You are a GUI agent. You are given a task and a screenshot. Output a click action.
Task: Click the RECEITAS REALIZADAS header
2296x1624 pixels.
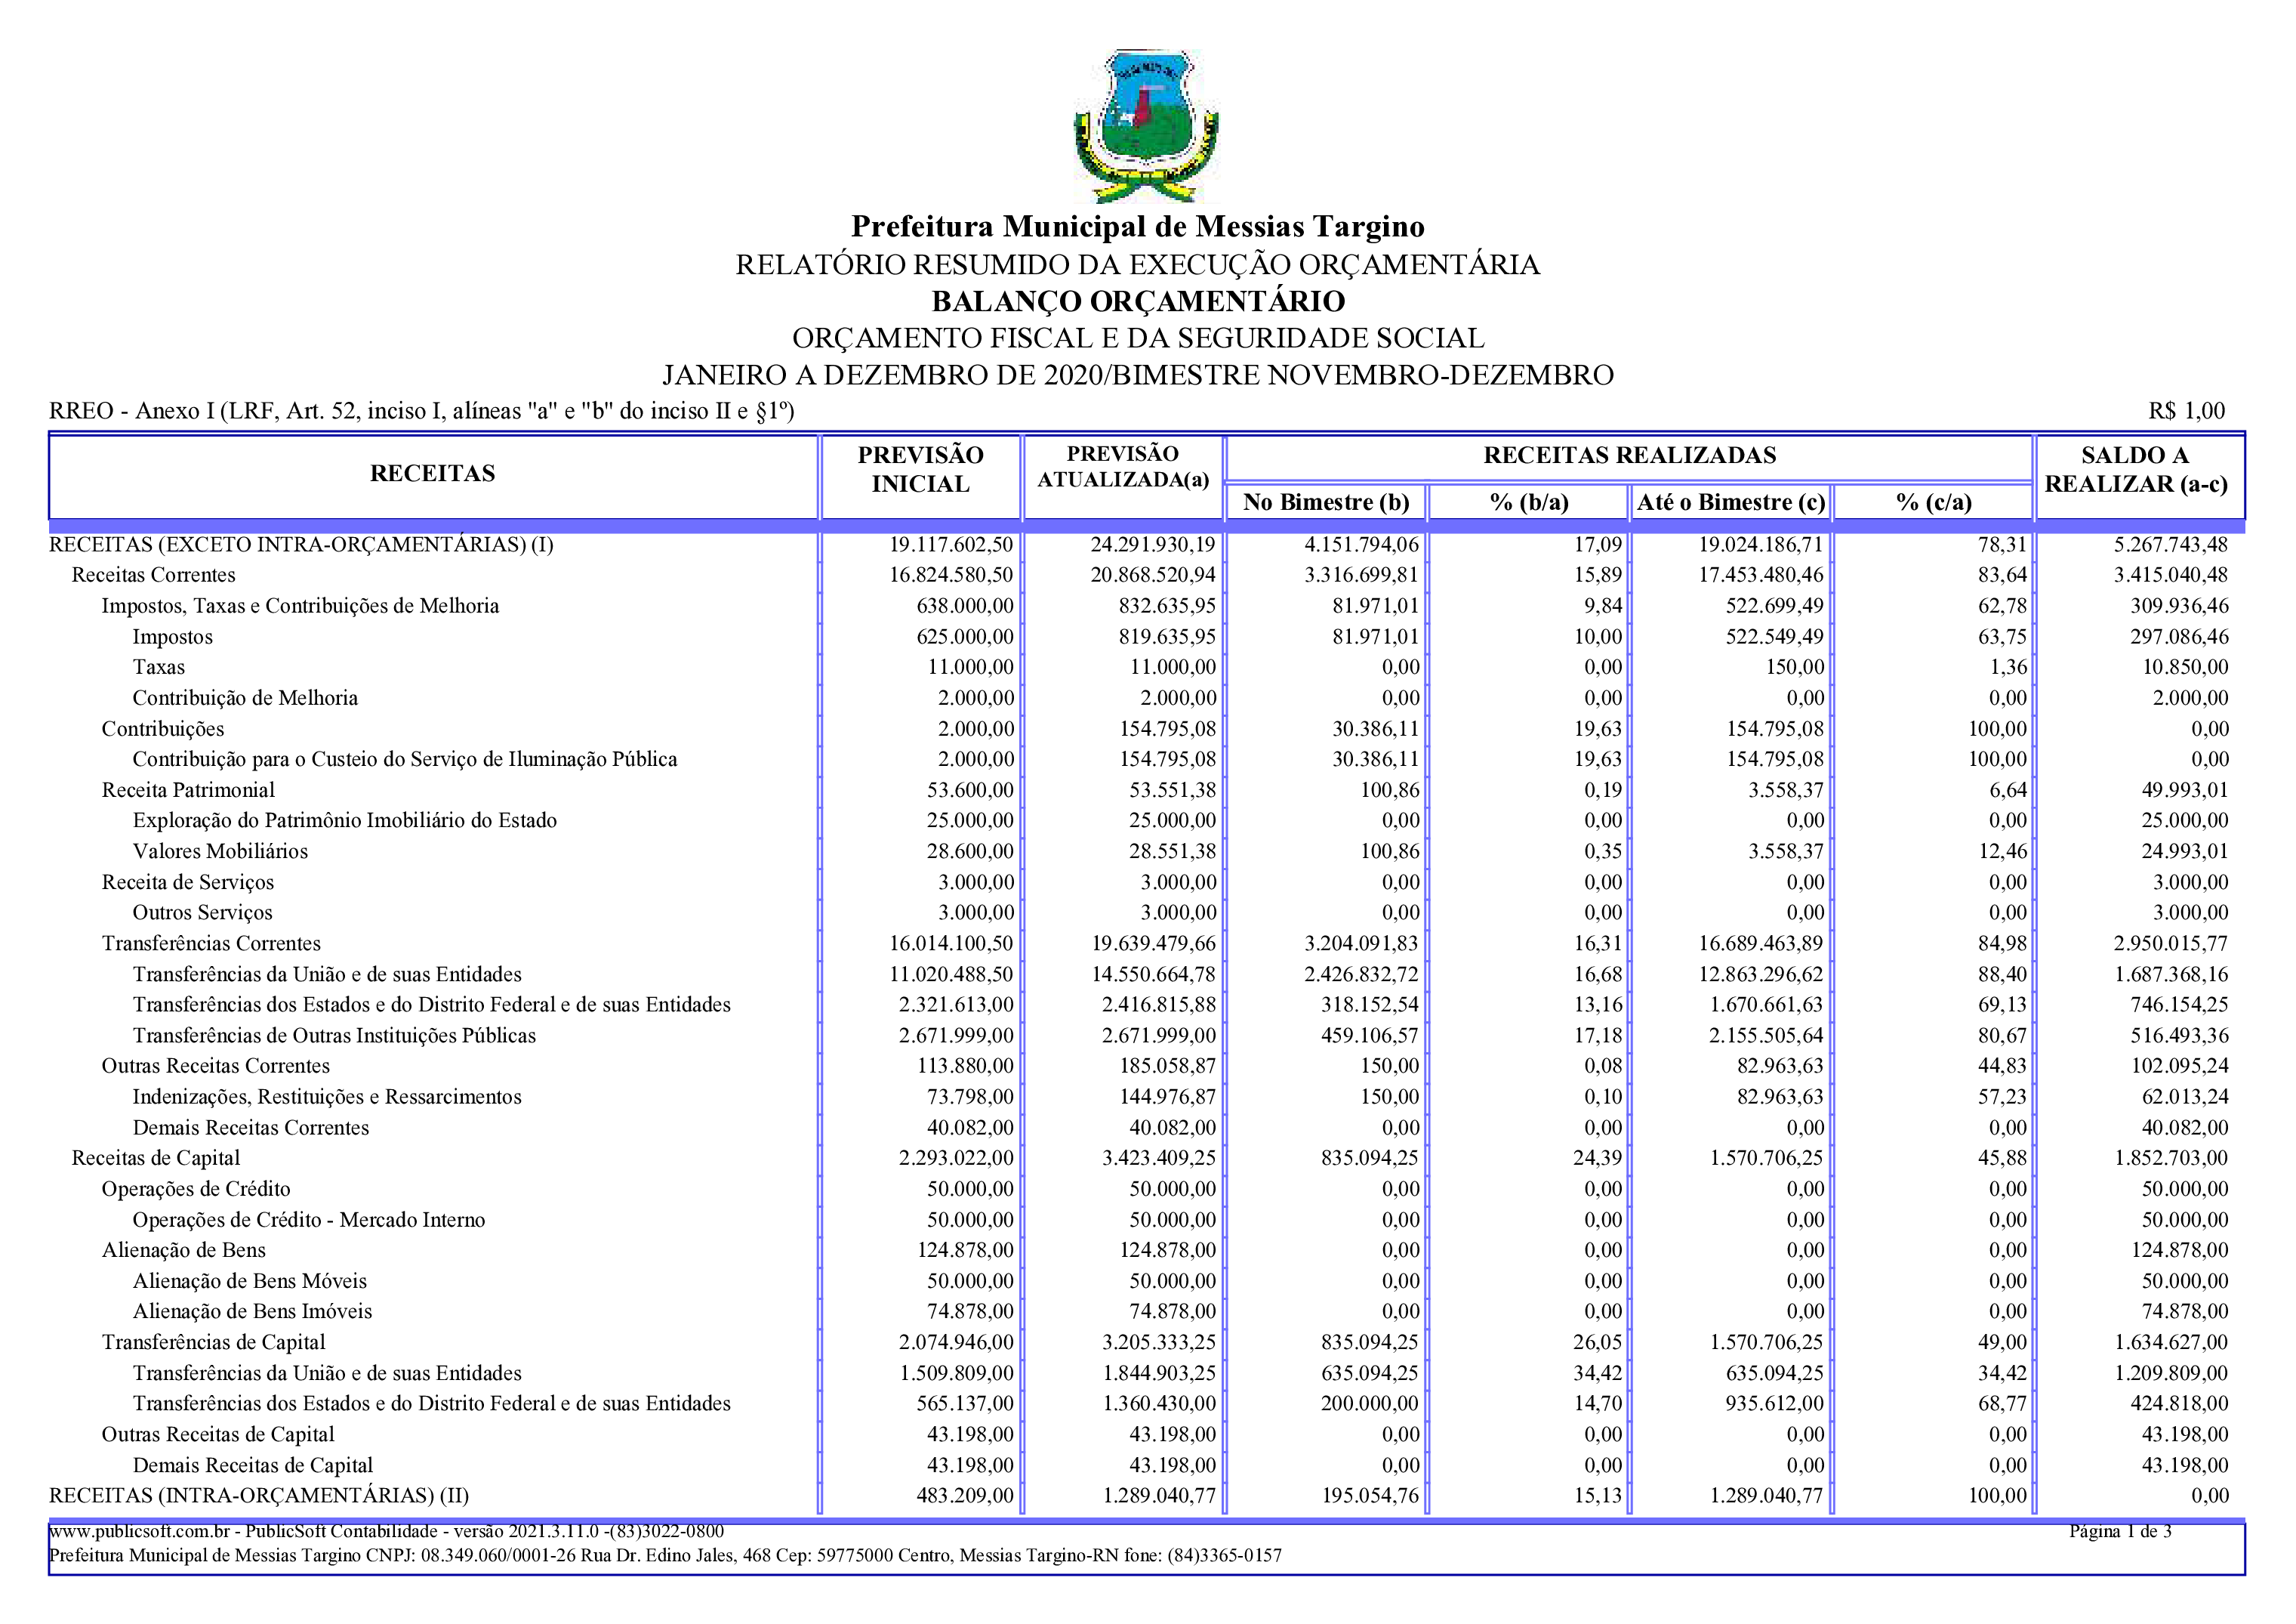(x=1629, y=455)
